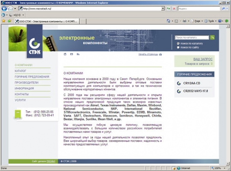The image size is (231, 171).
Task: Click the site home page icon
Action: [65, 54]
